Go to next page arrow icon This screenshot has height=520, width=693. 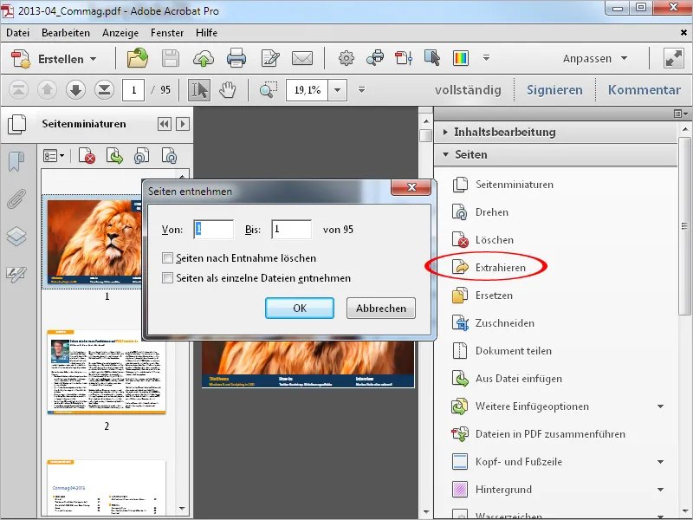click(x=75, y=90)
